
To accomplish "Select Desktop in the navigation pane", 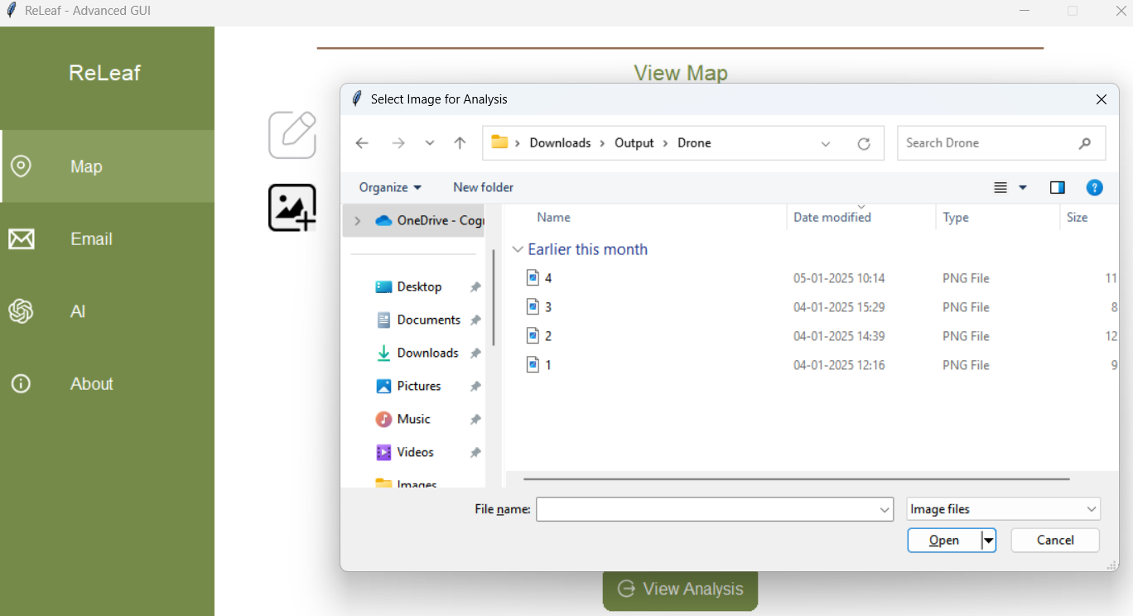I will [419, 286].
